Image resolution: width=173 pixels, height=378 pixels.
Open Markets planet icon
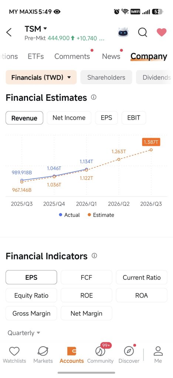pyautogui.click(x=43, y=355)
